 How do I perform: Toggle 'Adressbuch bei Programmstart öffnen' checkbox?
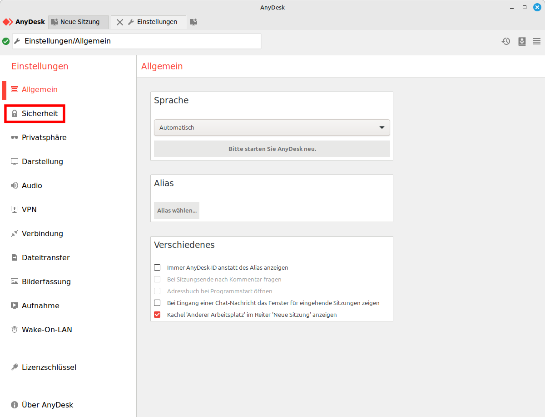click(x=157, y=291)
